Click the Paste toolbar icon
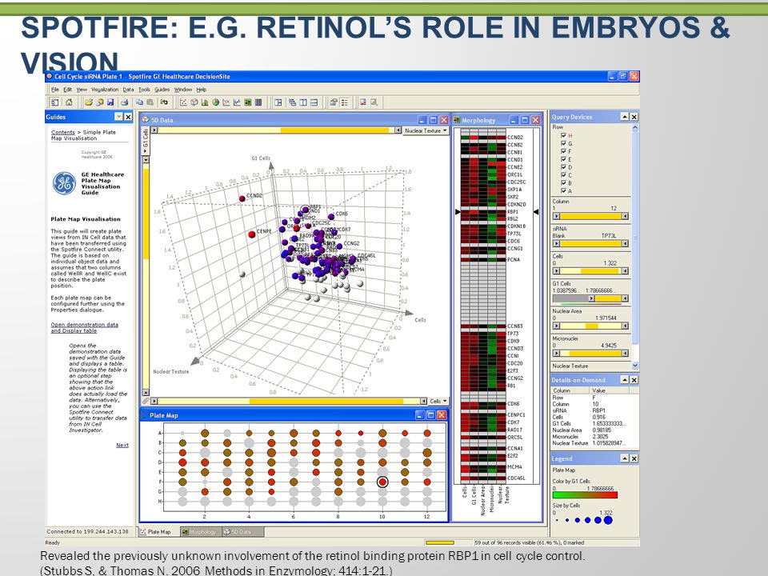Image resolution: width=768 pixels, height=576 pixels. click(150, 102)
